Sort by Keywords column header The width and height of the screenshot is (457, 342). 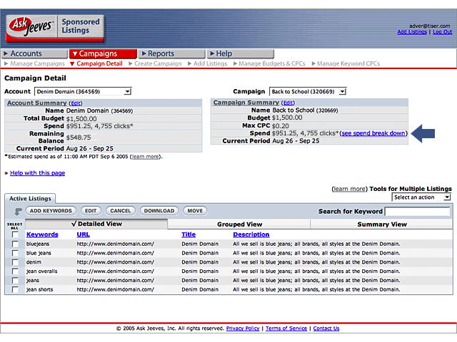coord(42,234)
